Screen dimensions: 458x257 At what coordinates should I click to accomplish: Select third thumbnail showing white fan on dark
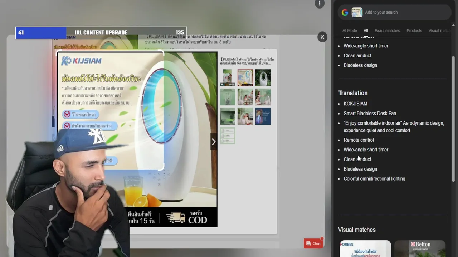[x=263, y=78]
